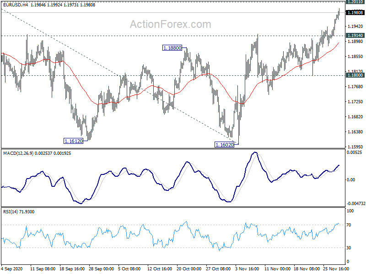Click the MACD 0.00525 scale value
The width and height of the screenshot is (366, 274).
point(354,153)
